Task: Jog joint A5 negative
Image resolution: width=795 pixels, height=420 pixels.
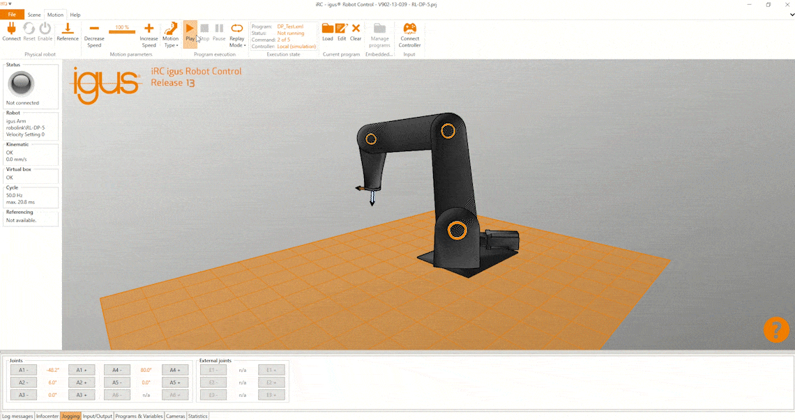Action: coord(117,382)
